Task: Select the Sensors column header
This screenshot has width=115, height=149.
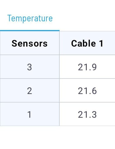Action: pos(30,43)
